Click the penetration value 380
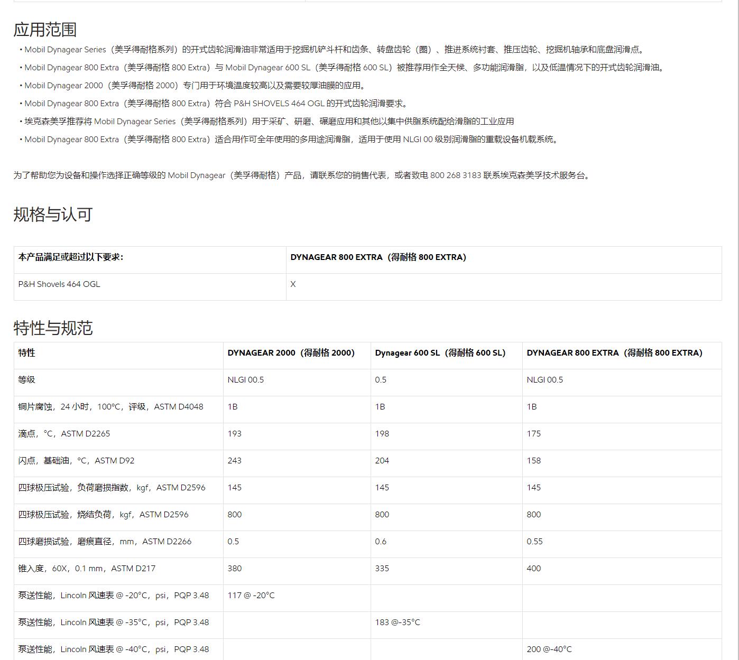 (x=235, y=569)
